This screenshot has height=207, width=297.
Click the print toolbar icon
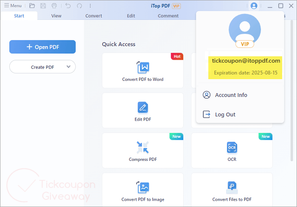[x=54, y=6]
